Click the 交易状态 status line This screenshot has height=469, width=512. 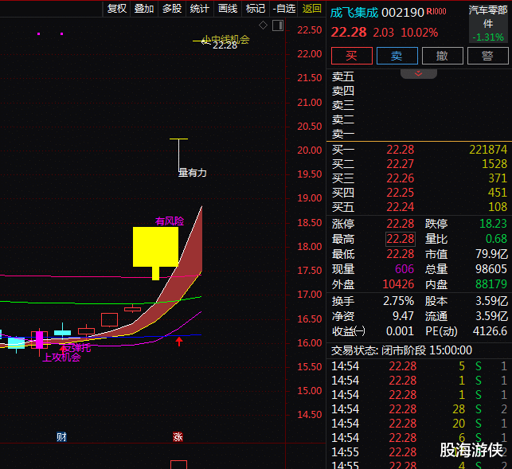401,350
